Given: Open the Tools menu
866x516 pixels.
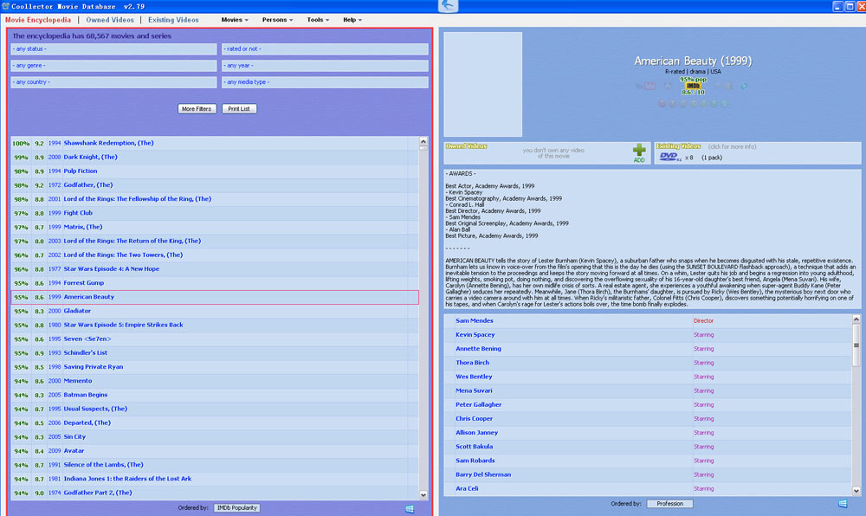Looking at the screenshot, I should coord(319,19).
